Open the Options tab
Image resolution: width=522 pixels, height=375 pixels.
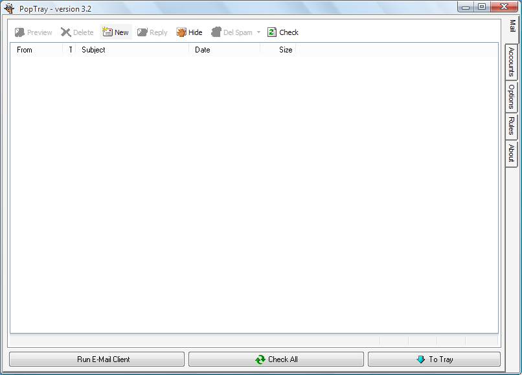pos(512,97)
